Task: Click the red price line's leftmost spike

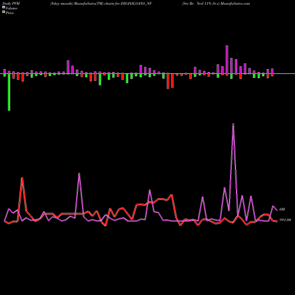Action: [22, 178]
